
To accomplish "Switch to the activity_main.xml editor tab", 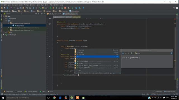I will (54, 14).
